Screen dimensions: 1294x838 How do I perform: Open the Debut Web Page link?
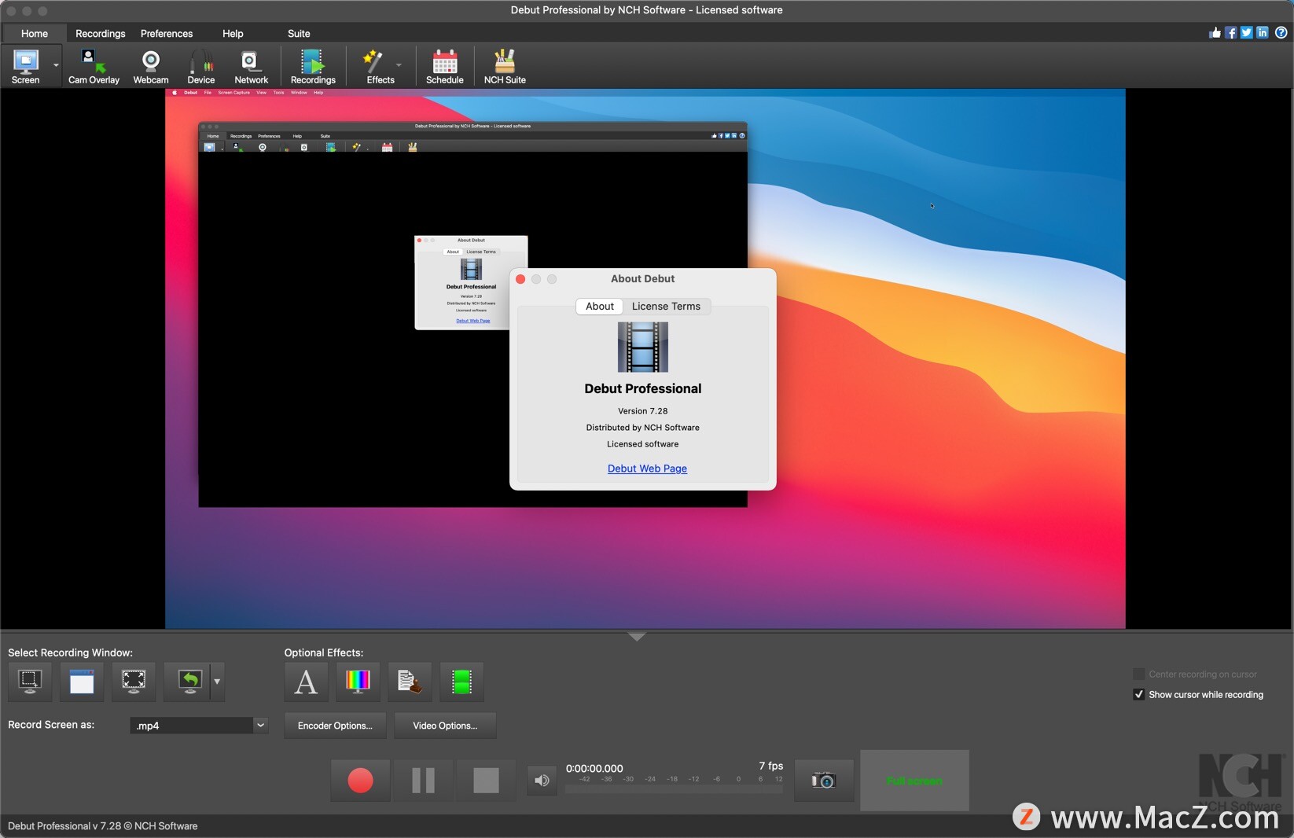(647, 469)
